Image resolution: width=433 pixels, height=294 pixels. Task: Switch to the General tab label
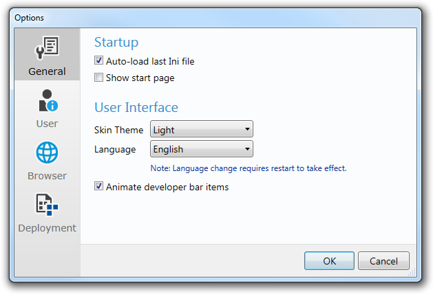click(x=47, y=71)
